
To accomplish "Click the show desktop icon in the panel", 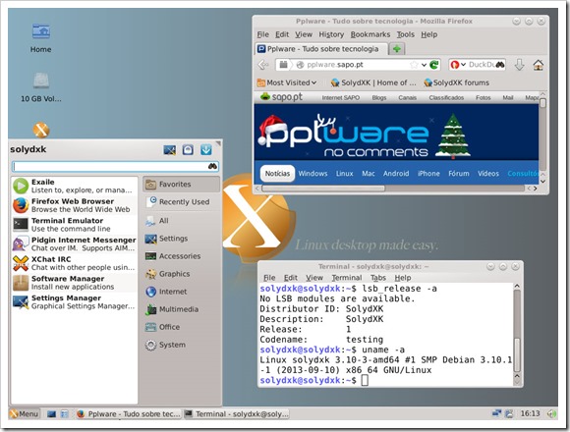I will point(51,414).
